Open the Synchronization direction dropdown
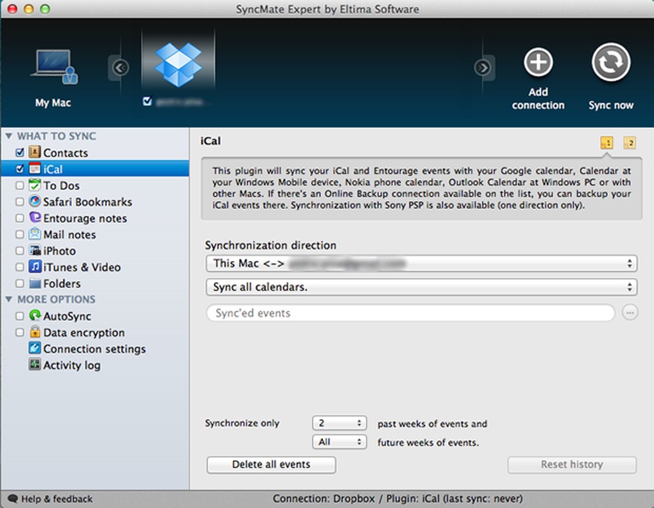The width and height of the screenshot is (654, 508). 421,263
